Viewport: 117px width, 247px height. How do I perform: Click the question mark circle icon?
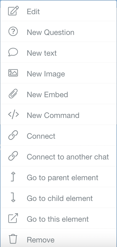coord(13,31)
